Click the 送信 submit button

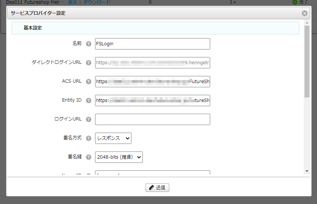tap(157, 187)
